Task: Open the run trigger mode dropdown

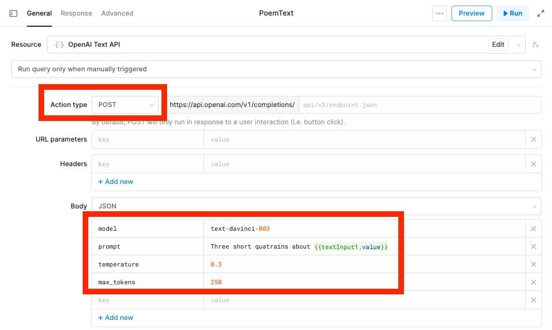Action: [x=276, y=69]
